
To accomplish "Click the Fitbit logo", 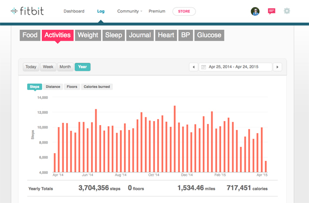I will [x=27, y=11].
